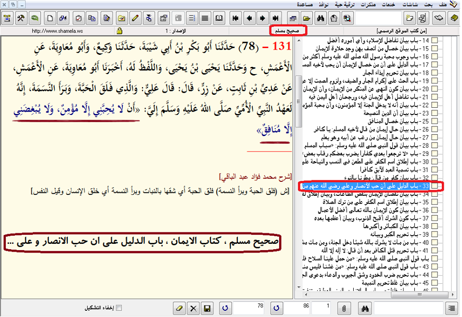Viewport: 462px width, 317px height.
Task: Click the صحيح مسلم book title label
Action: (x=288, y=30)
